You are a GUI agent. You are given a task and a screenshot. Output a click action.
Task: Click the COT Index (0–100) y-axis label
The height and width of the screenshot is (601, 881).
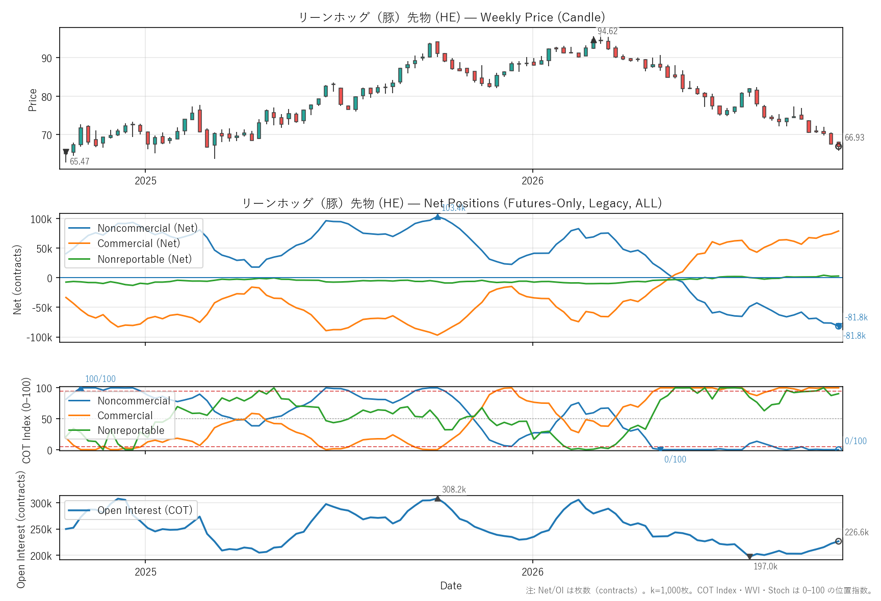pyautogui.click(x=27, y=420)
